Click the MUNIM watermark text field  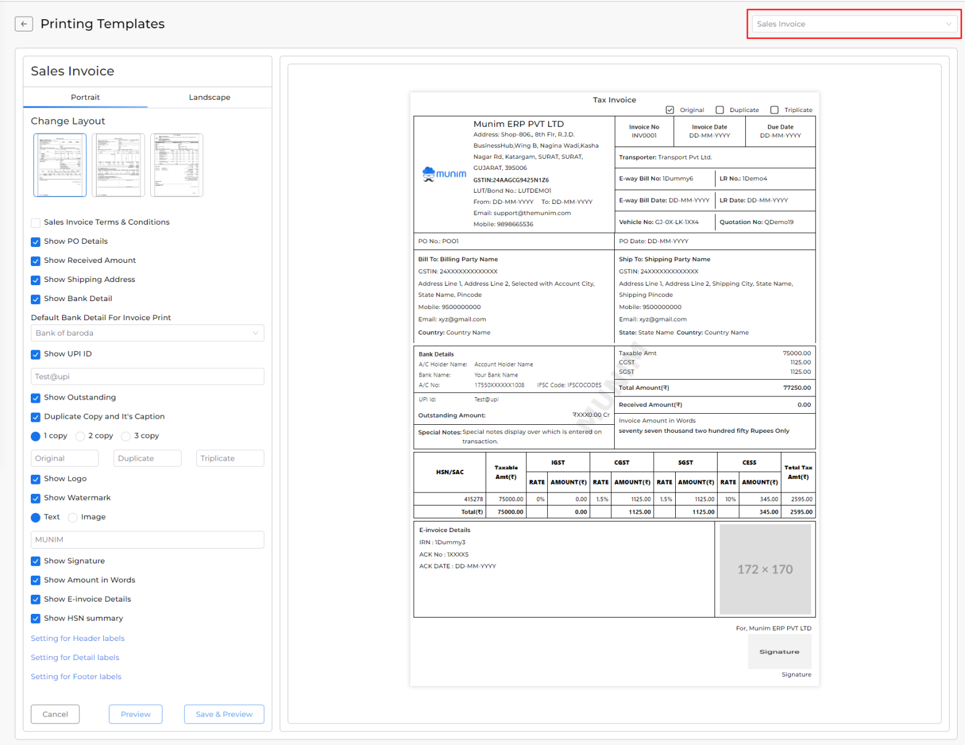pos(147,539)
